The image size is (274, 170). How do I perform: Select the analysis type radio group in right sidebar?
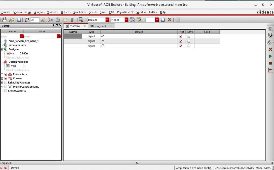coord(271,28)
